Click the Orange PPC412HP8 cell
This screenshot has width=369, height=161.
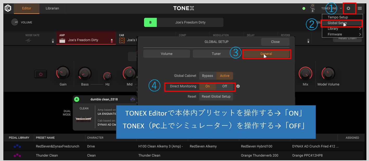[308, 155]
